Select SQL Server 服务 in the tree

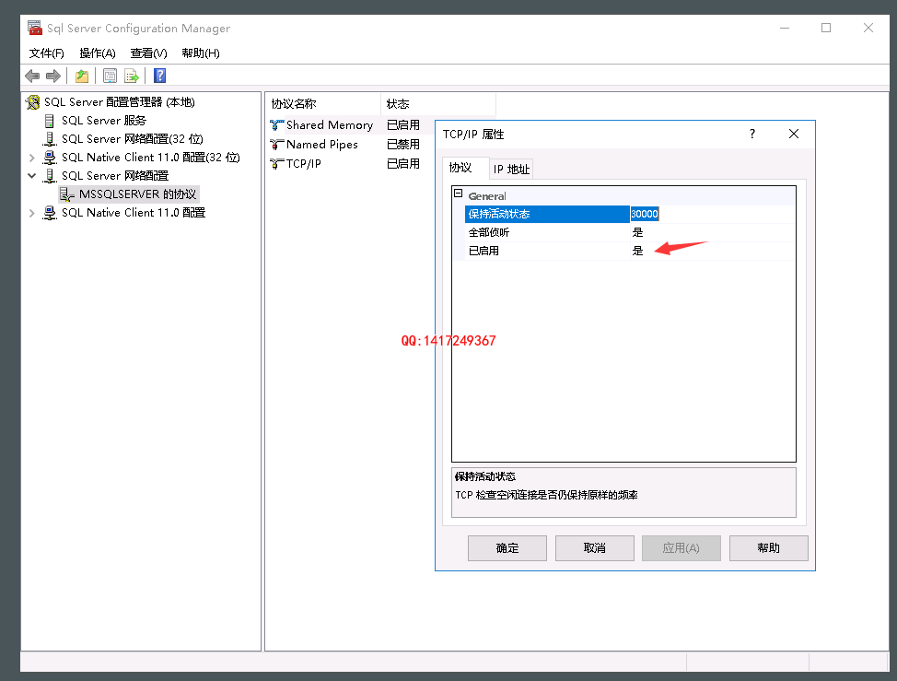click(x=103, y=121)
